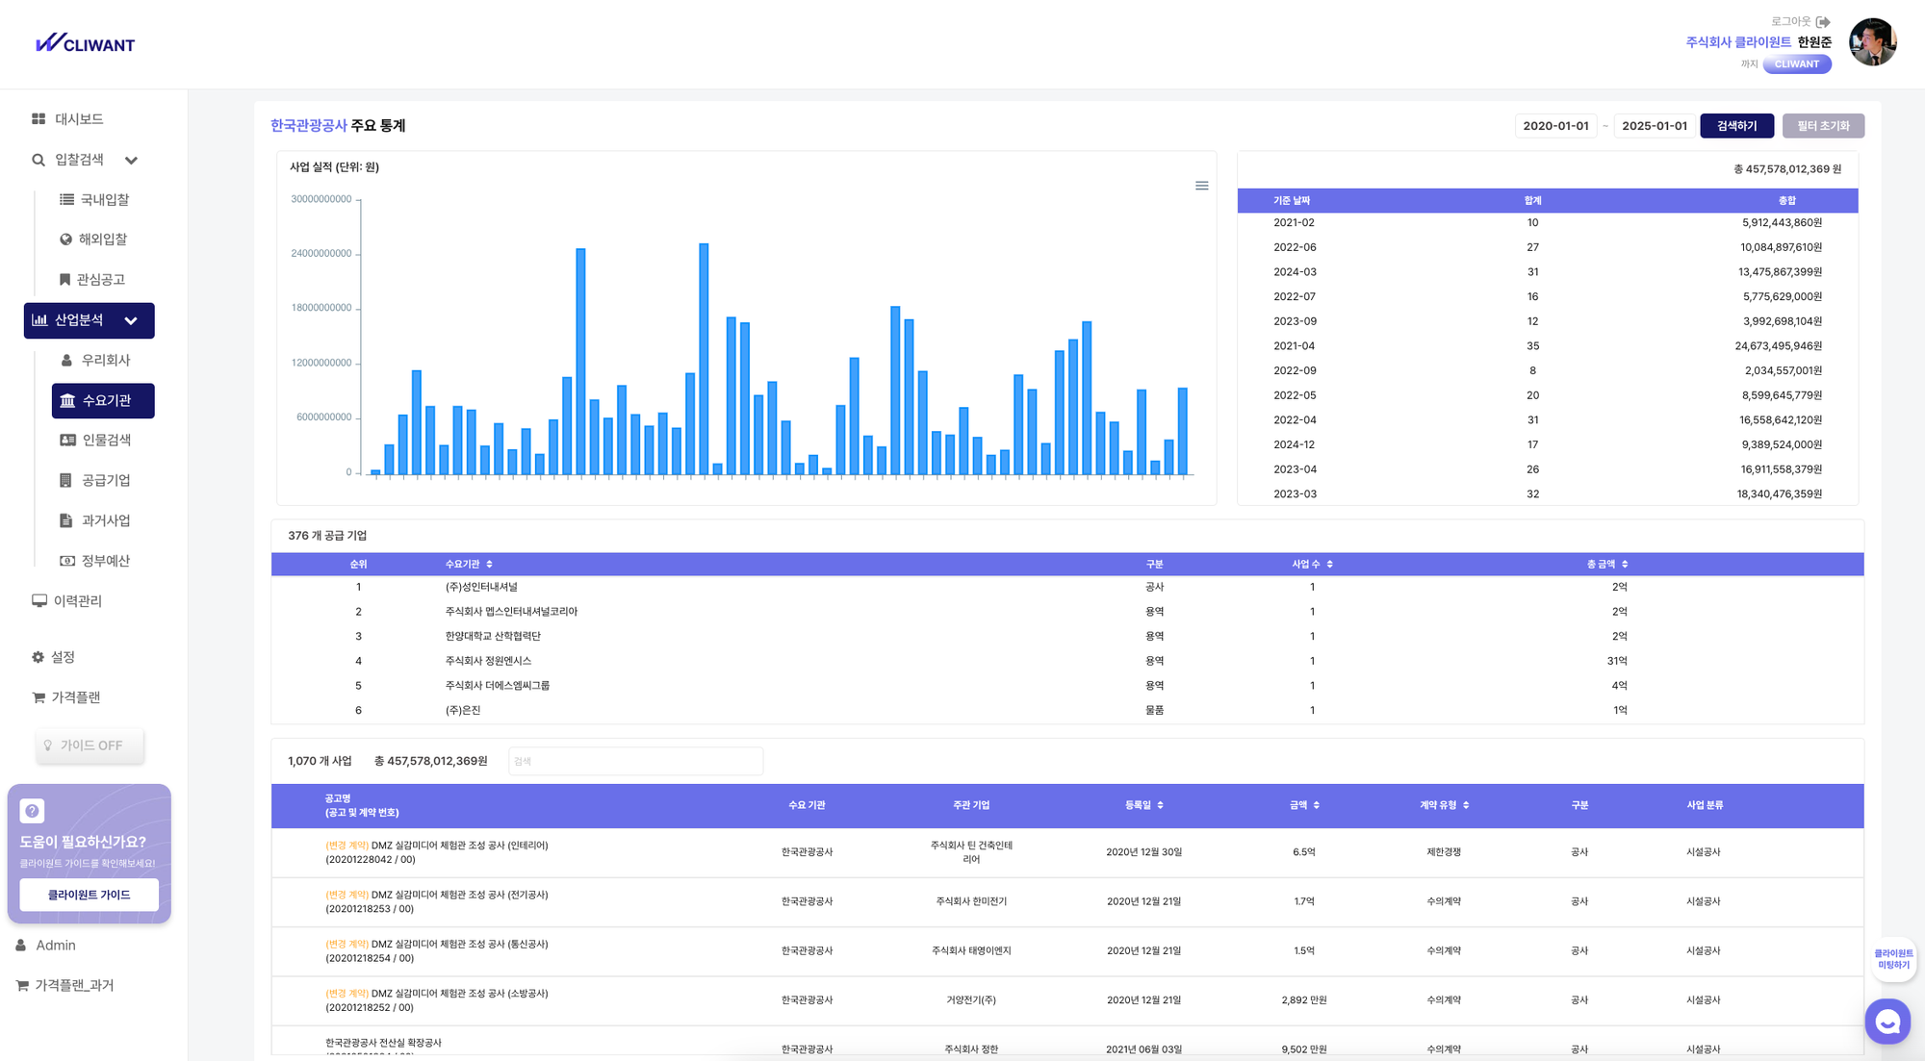The width and height of the screenshot is (1925, 1061).
Task: Open 설정 gear menu item
Action: click(x=53, y=657)
